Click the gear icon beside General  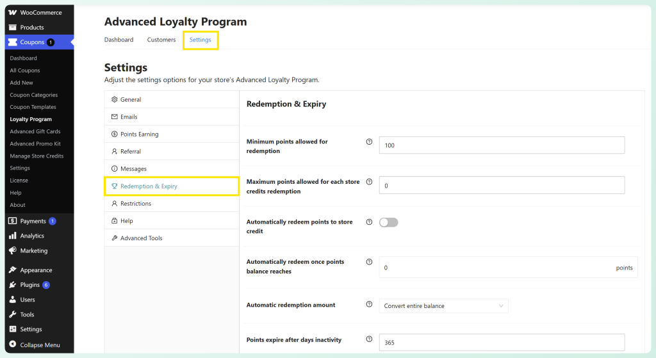[114, 99]
